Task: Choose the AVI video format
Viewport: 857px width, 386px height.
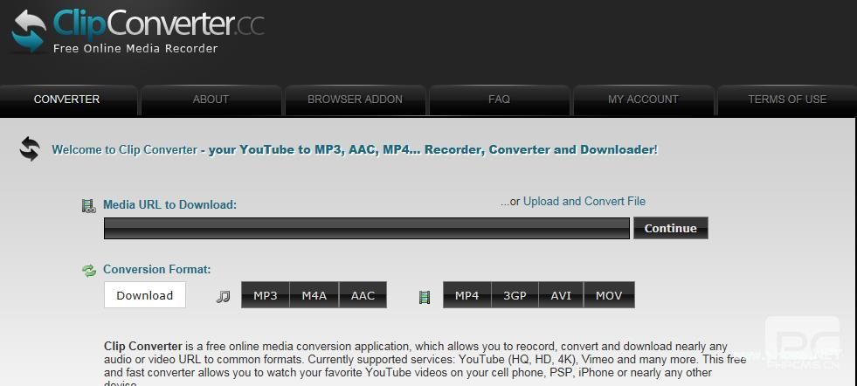Action: (x=561, y=295)
